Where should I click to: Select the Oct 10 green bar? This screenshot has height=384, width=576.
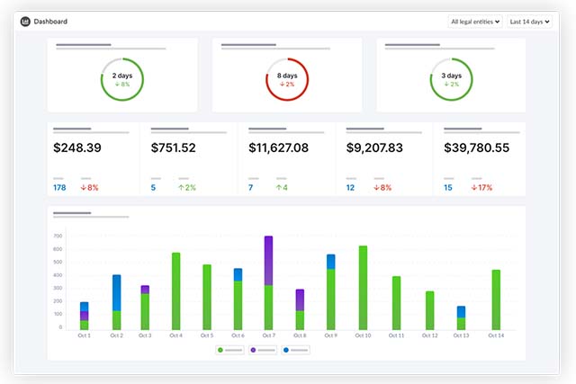pos(363,288)
